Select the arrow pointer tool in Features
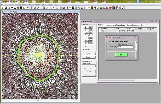The width and height of the screenshot is (161, 104). point(86,27)
